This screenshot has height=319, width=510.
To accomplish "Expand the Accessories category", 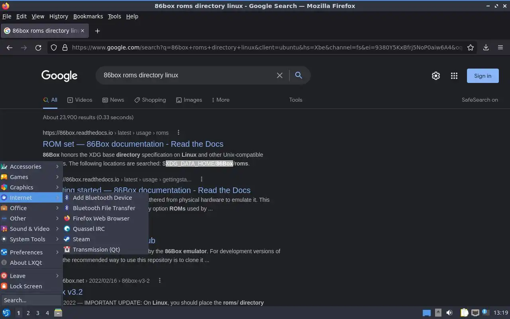I will (31, 167).
